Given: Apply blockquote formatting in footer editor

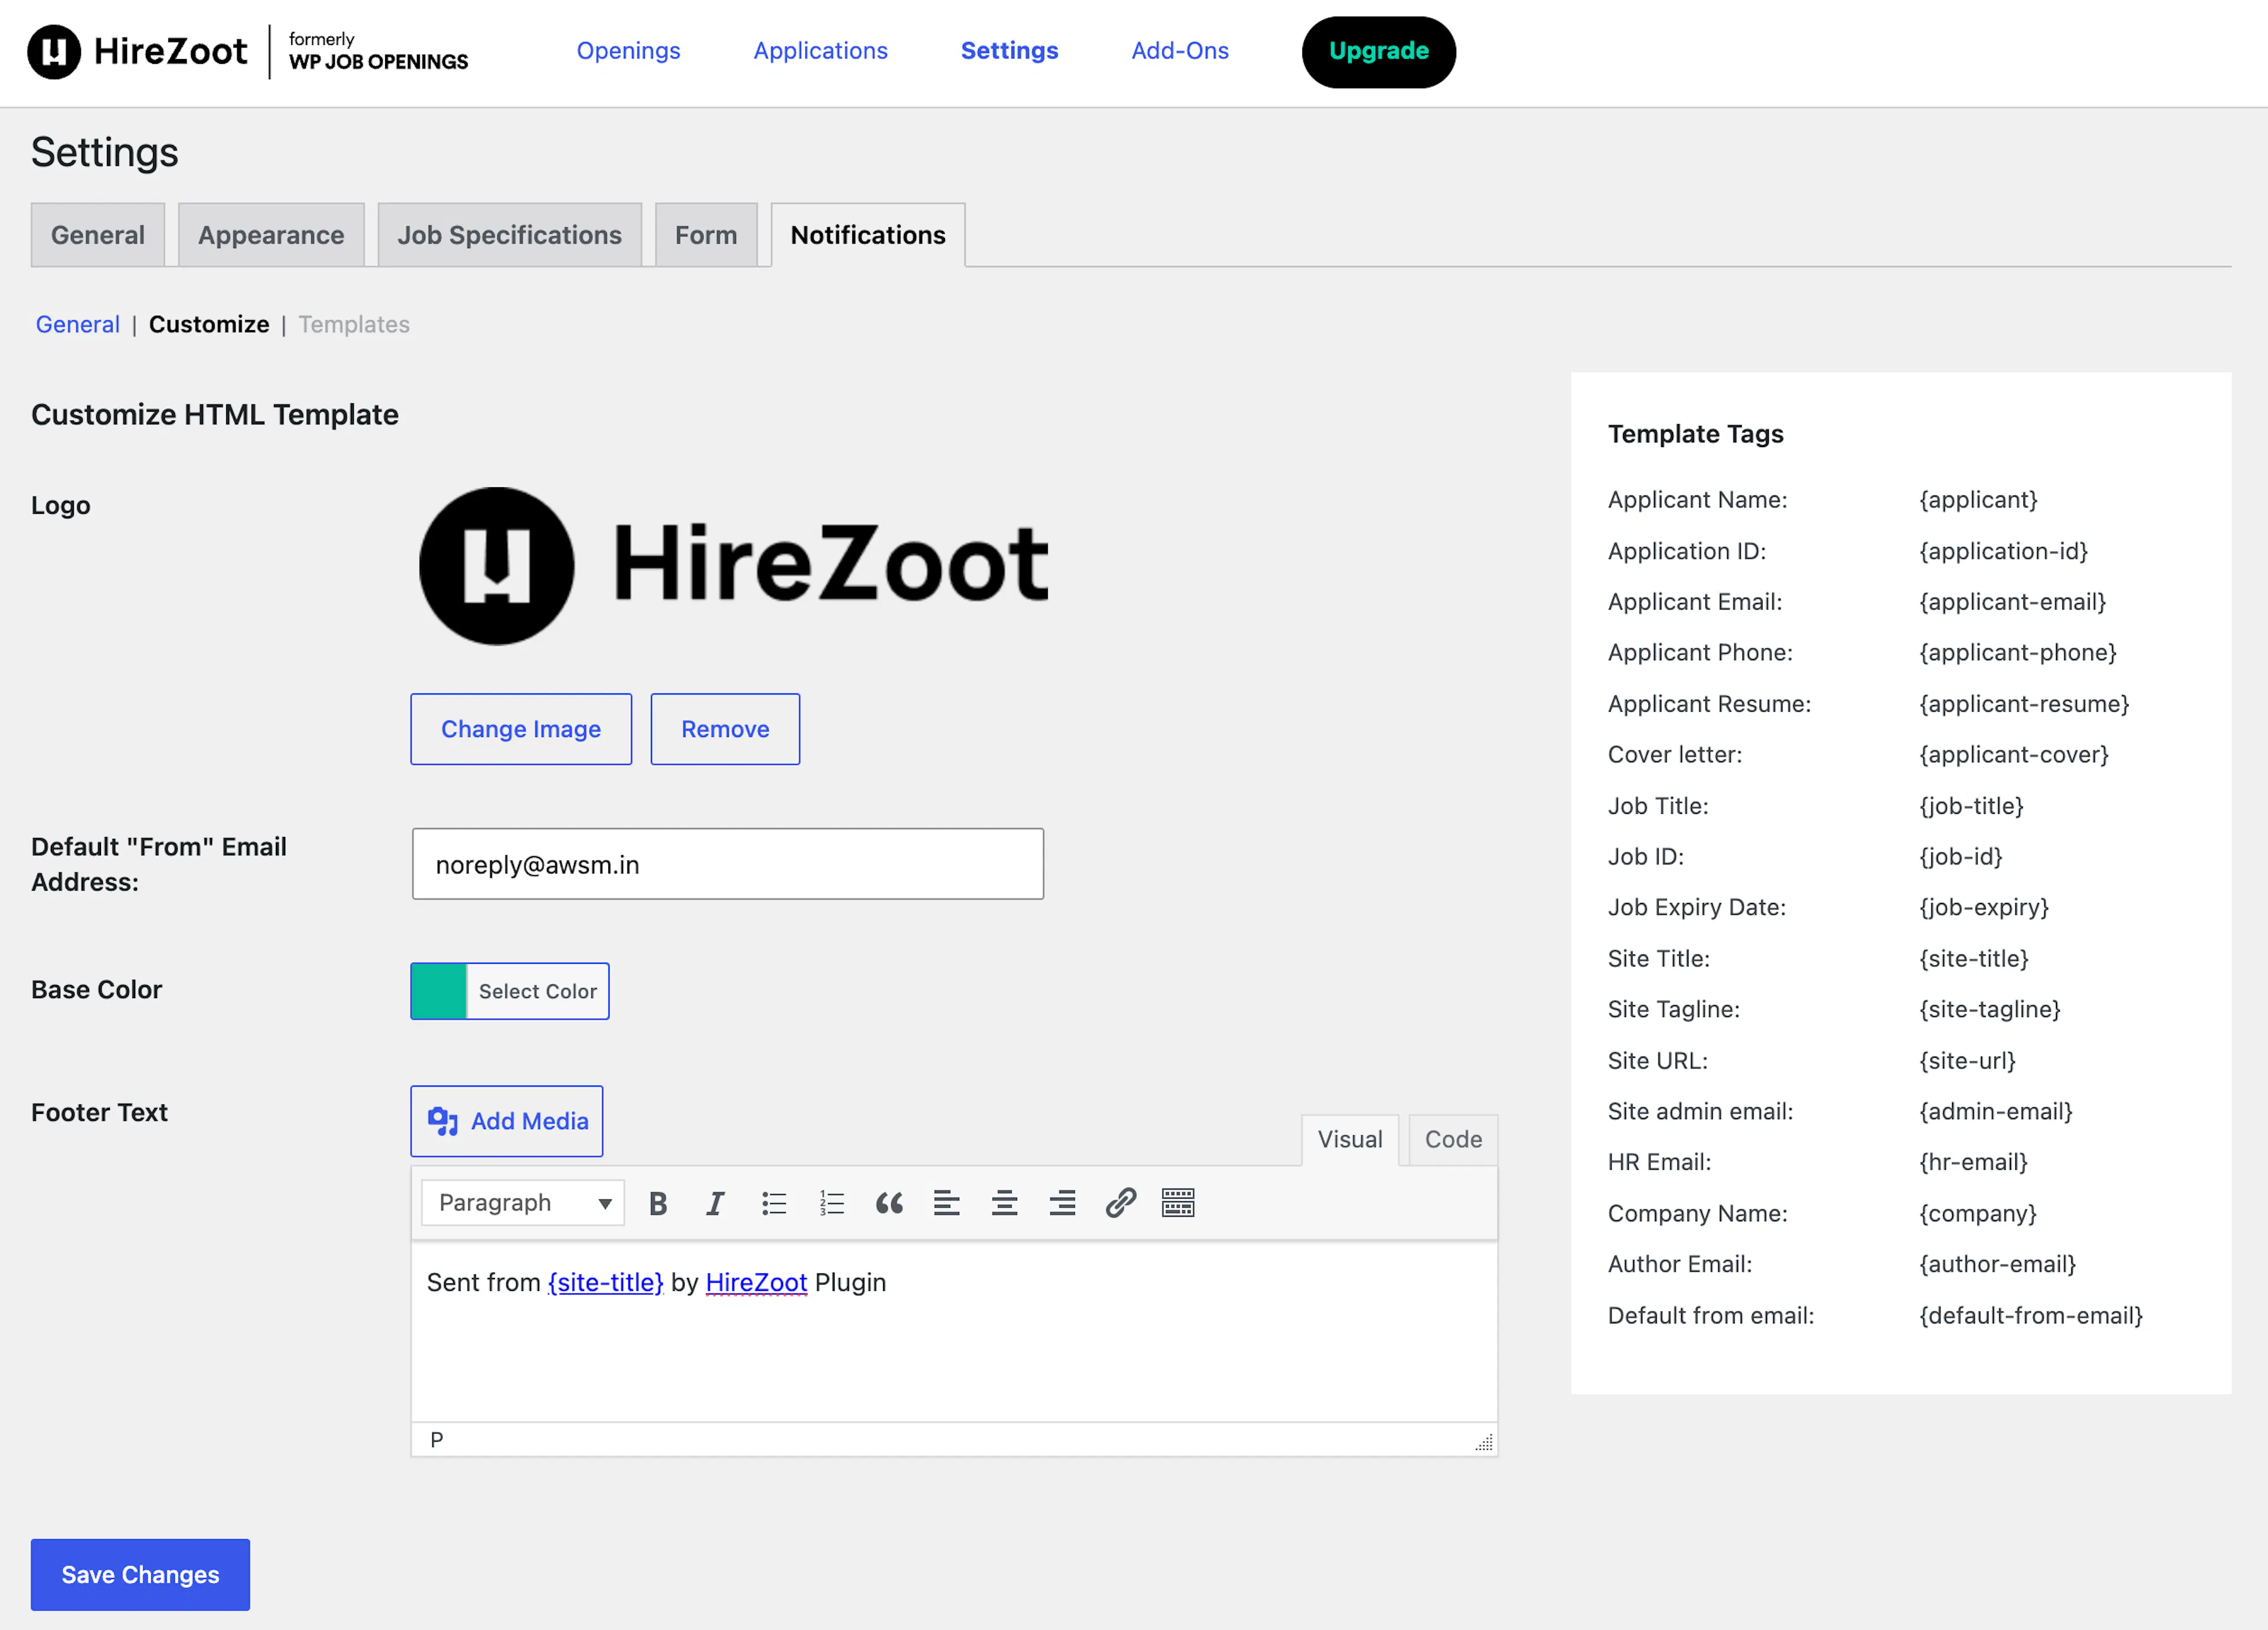Looking at the screenshot, I should click(889, 1203).
